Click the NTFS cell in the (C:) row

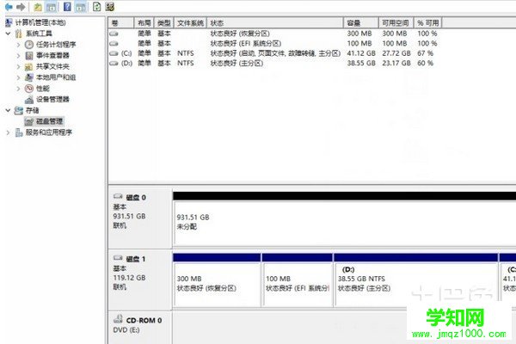tap(185, 53)
